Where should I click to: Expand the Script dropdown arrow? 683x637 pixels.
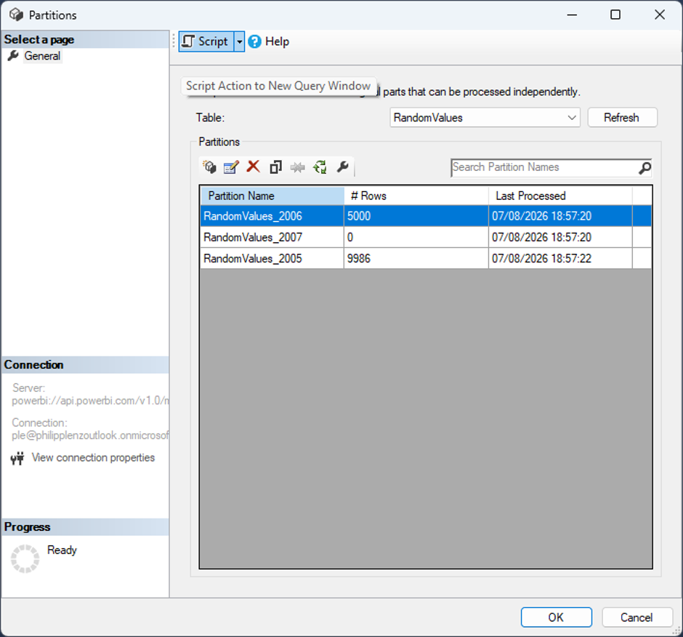[x=239, y=42]
